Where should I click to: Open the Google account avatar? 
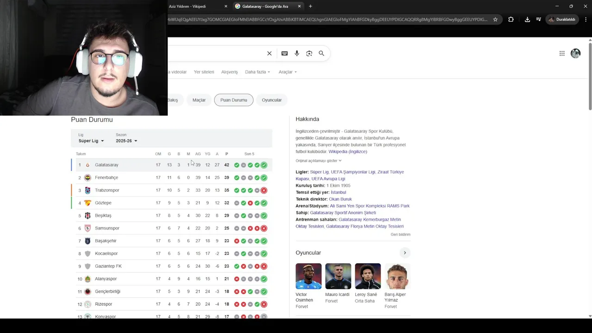pyautogui.click(x=575, y=53)
